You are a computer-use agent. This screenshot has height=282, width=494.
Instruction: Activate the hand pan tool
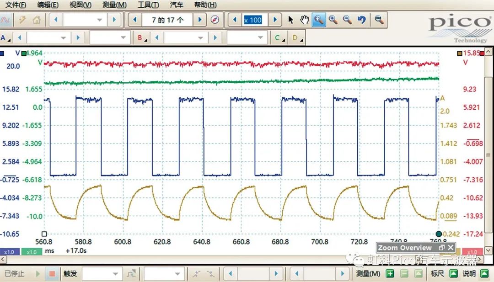[305, 20]
